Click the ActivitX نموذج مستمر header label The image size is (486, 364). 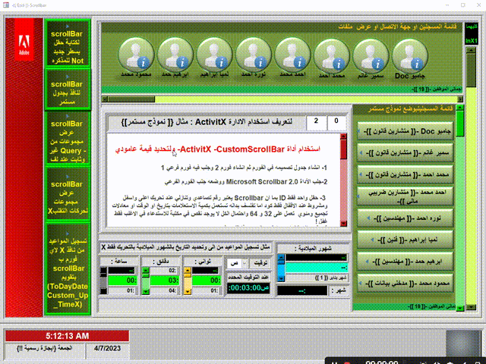point(207,122)
